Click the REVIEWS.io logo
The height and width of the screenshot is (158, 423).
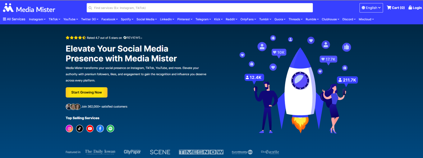[133, 38]
